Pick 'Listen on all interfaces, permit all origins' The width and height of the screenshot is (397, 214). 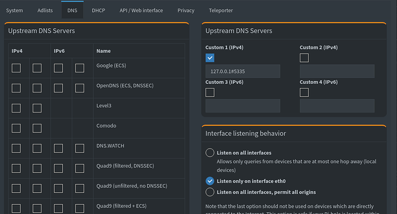210,192
